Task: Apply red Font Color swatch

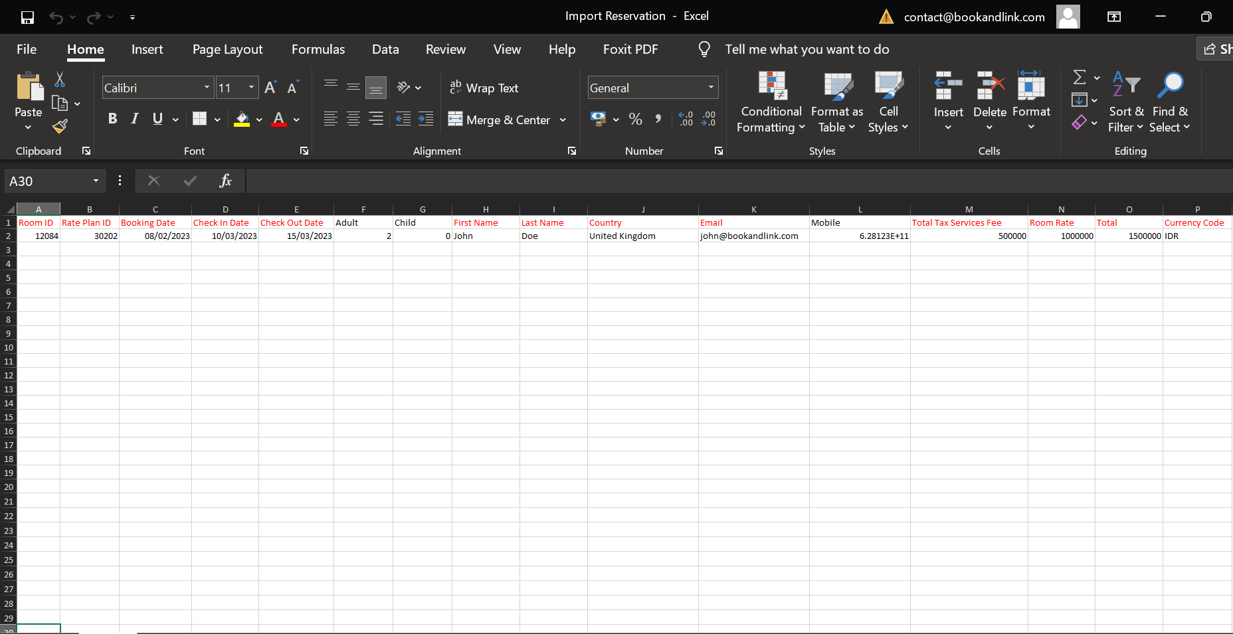Action: tap(279, 119)
